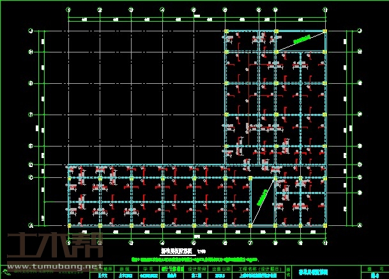Screen dimensions: 389x279
Task: Click the UCS origin icon in drawing corner
Action: (x=6, y=272)
